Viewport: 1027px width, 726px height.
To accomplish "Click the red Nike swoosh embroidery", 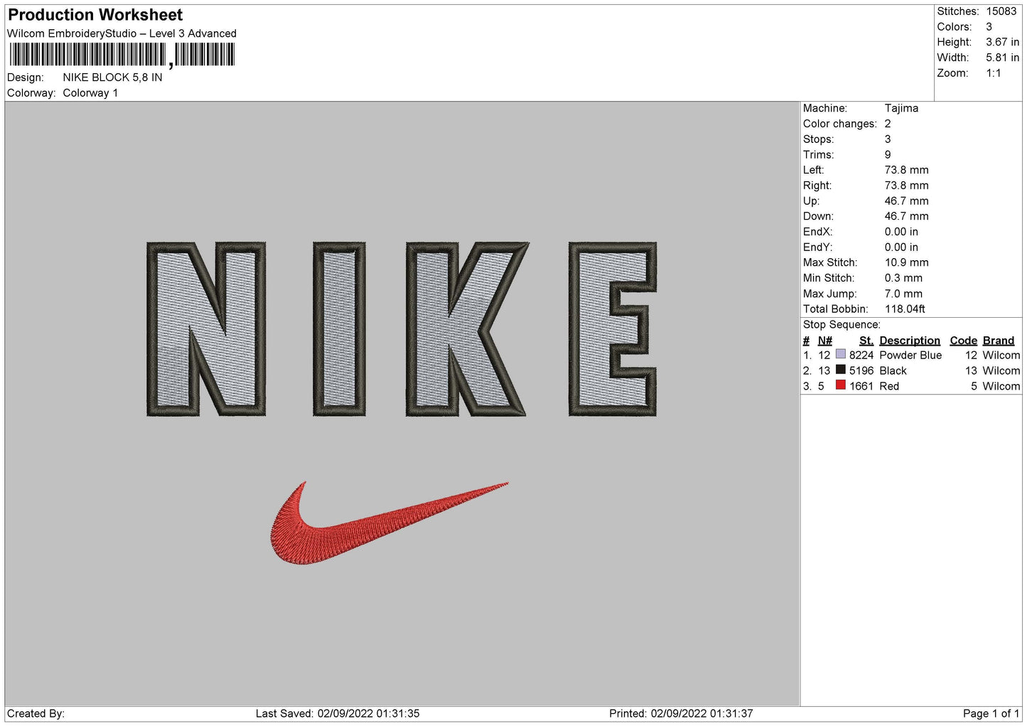I will [389, 523].
